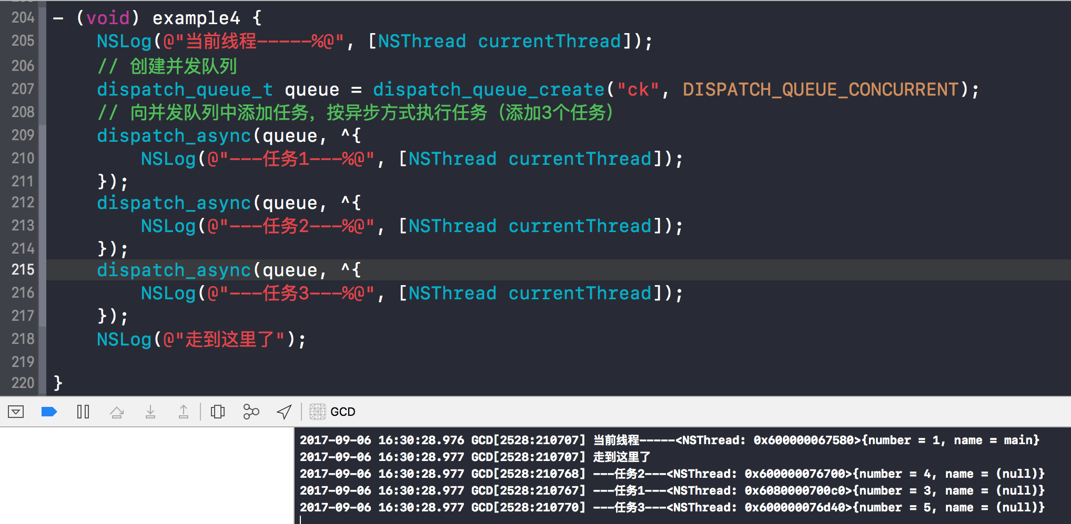Screen dimensions: 1071x524
Task: Click line number 212 in gutter
Action: 23,203
